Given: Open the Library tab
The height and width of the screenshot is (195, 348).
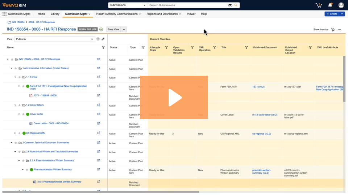Looking at the screenshot, I should tap(55, 14).
